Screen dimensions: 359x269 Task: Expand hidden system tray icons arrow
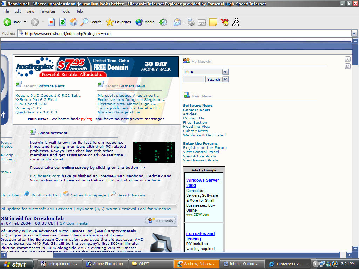pyautogui.click(x=316, y=264)
